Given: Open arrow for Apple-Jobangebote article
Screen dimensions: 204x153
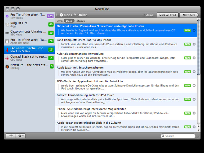Looking at the screenshot, I should [x=194, y=127].
